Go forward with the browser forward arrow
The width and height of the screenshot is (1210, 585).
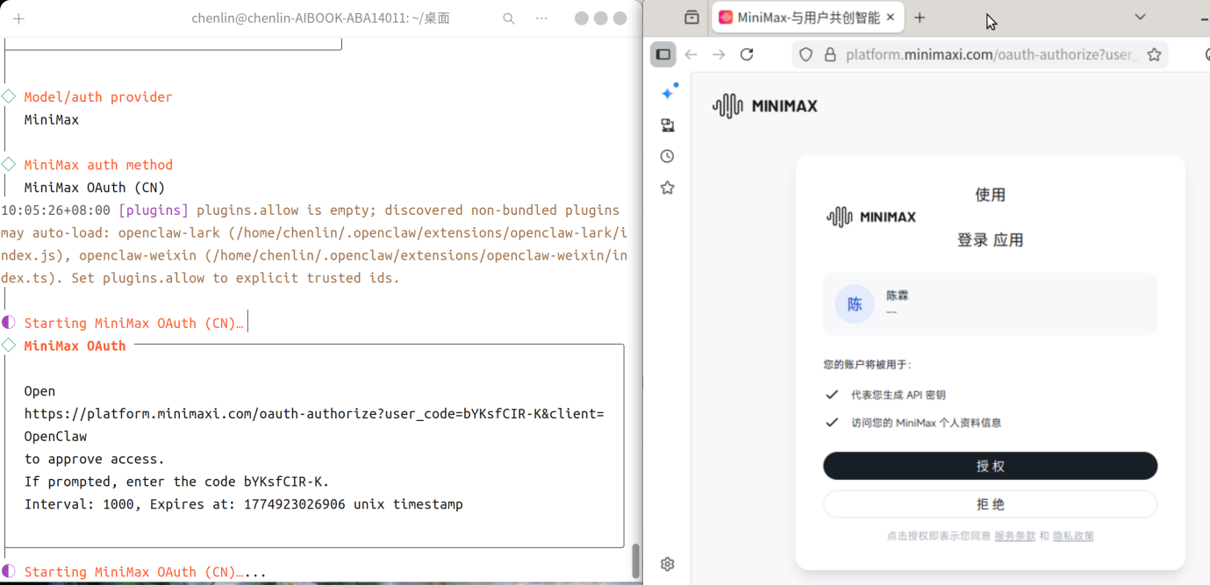[x=719, y=54]
